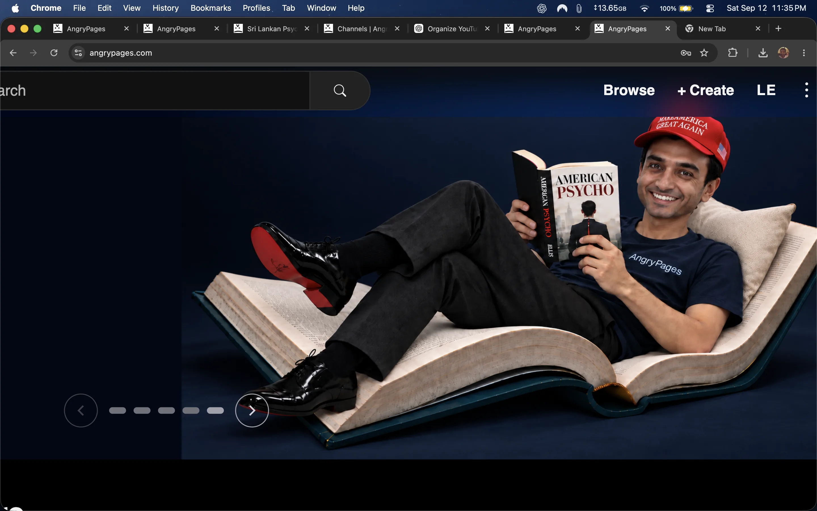
Task: Open the Bookmarks menu
Action: tap(211, 8)
